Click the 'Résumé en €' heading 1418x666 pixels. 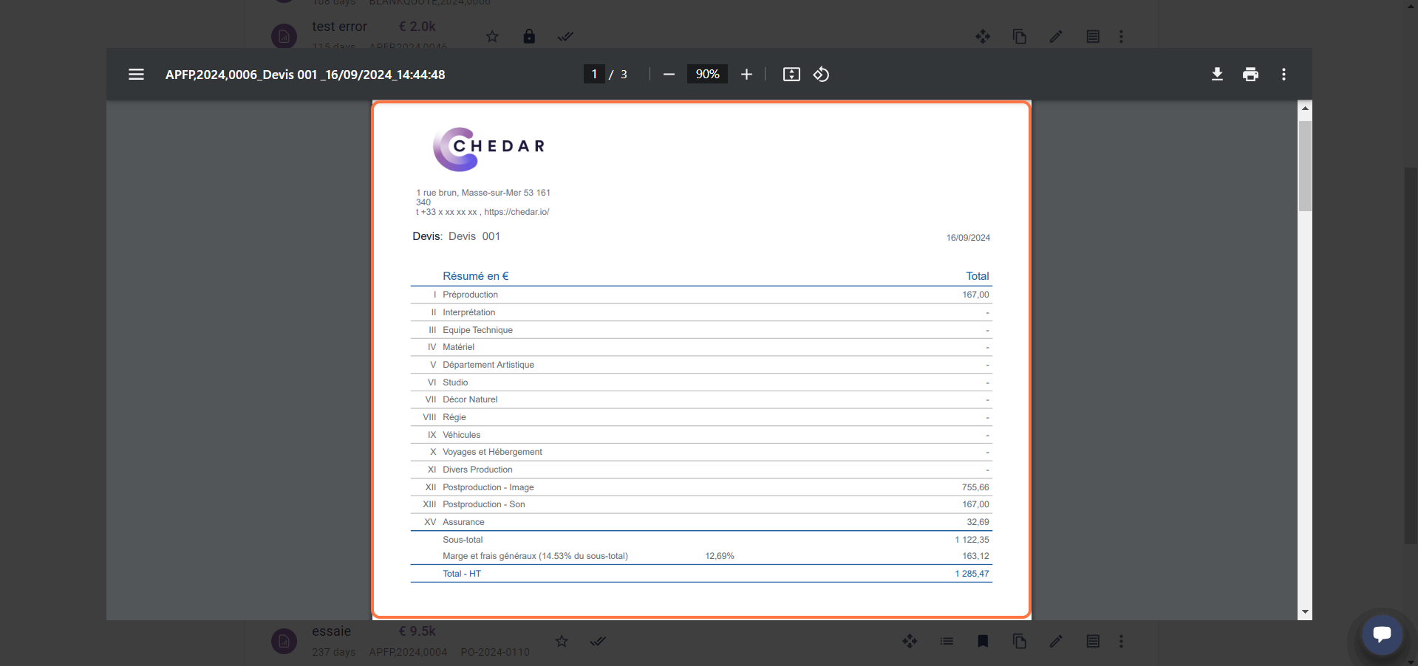click(475, 276)
